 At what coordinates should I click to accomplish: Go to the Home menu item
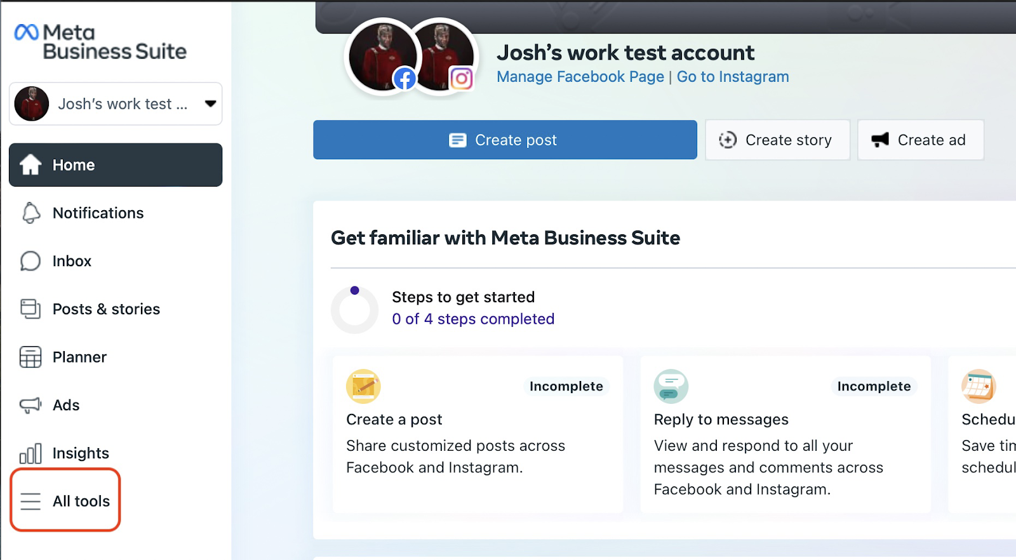click(115, 165)
